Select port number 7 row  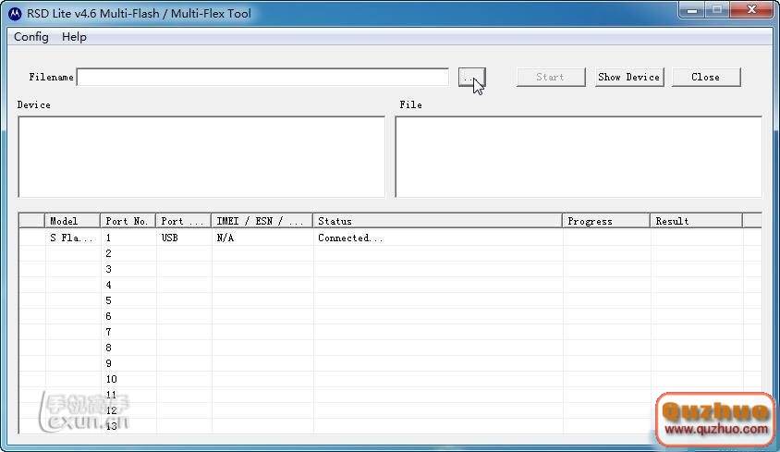390,332
